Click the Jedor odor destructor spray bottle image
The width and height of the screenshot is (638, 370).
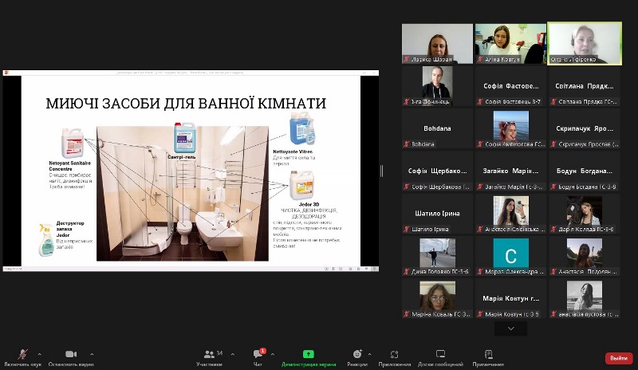click(x=46, y=240)
